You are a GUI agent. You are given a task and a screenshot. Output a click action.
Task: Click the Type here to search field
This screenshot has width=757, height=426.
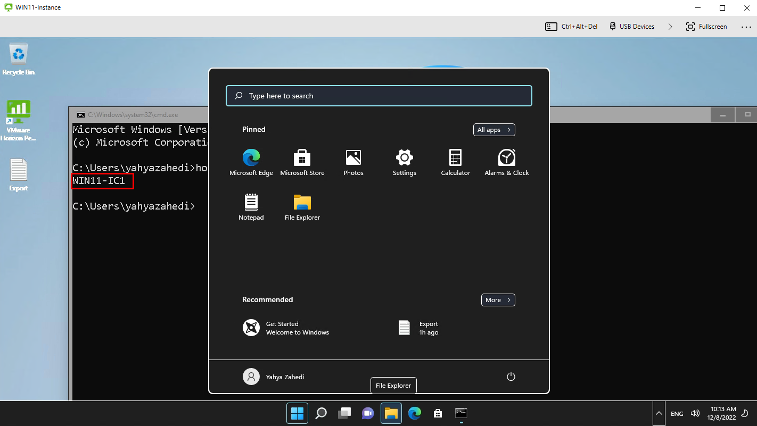click(378, 96)
